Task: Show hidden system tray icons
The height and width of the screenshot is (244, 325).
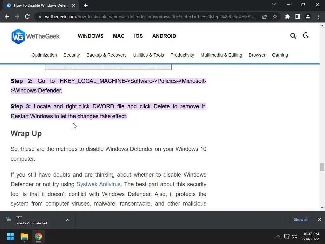Action: tap(278, 236)
